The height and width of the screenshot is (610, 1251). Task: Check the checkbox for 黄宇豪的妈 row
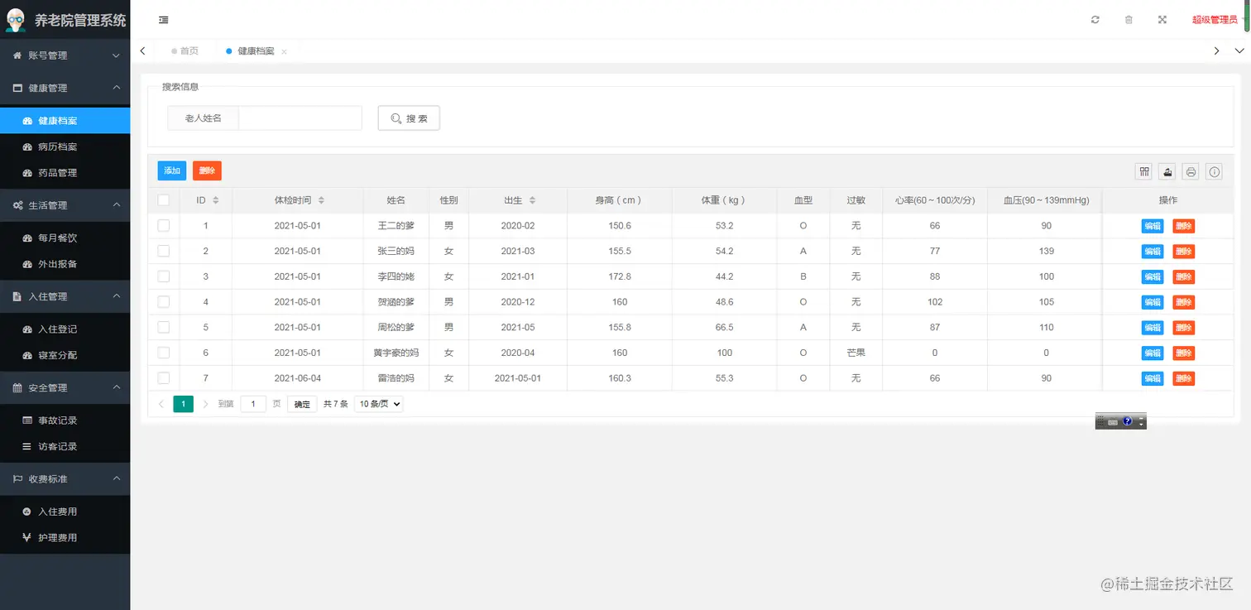point(164,353)
